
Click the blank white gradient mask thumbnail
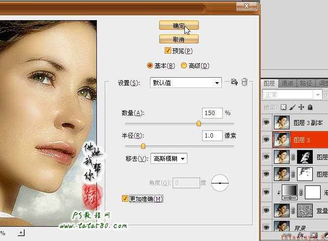point(313,192)
